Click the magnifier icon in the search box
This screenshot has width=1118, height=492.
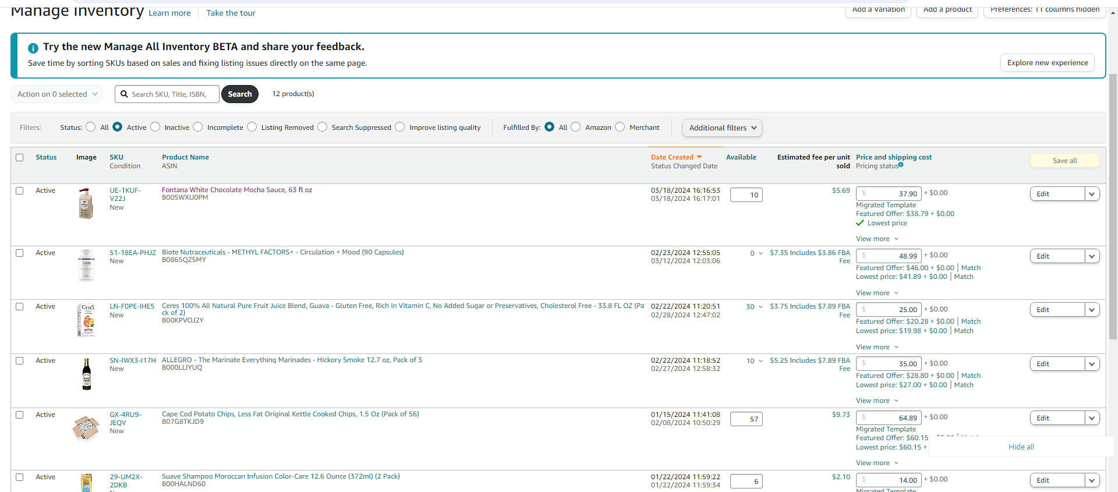click(x=124, y=94)
